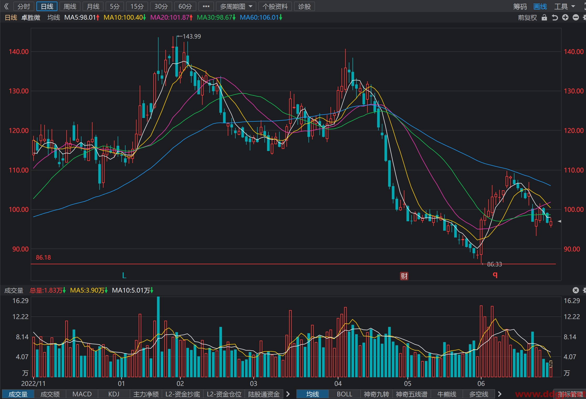Image resolution: width=586 pixels, height=399 pixels.
Task: Click the red q marker on chart
Action: (495, 274)
